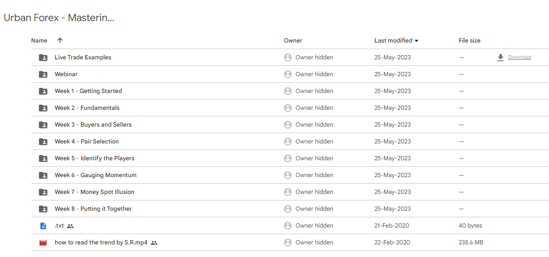Open the Last modified sort dropdown
This screenshot has height=257, width=549.
[417, 41]
